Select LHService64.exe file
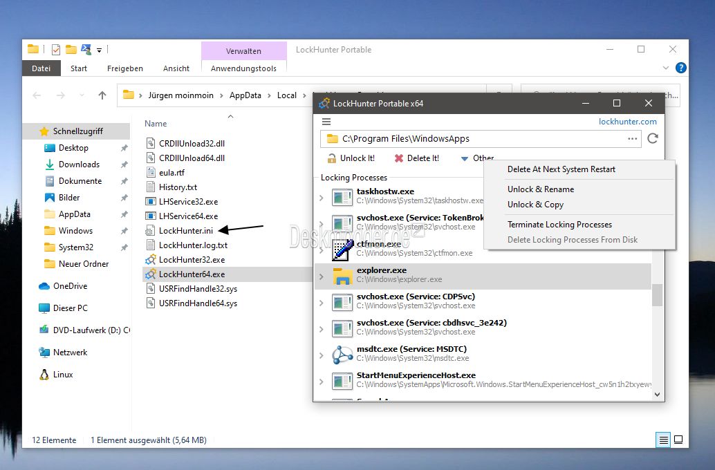Viewport: 715px width, 470px height. (188, 216)
